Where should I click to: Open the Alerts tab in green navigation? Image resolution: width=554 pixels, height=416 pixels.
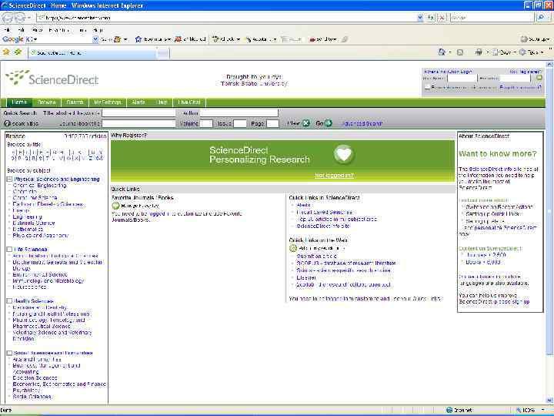click(138, 102)
